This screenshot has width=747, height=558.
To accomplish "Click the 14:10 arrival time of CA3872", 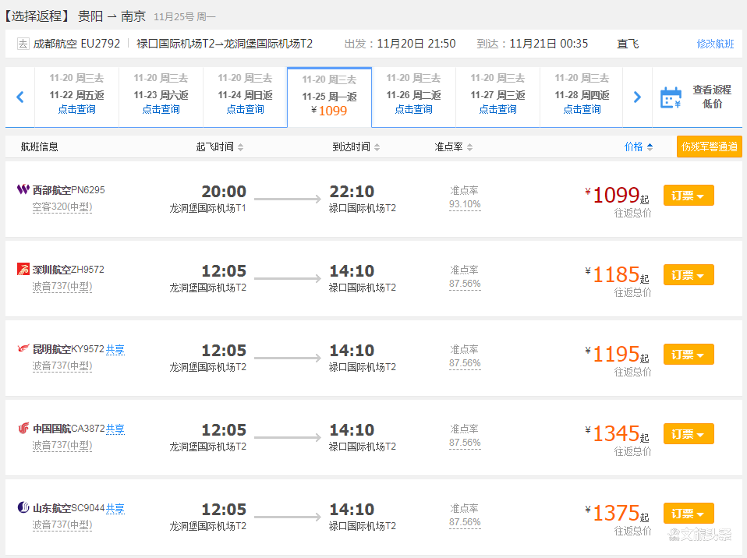I will [352, 430].
